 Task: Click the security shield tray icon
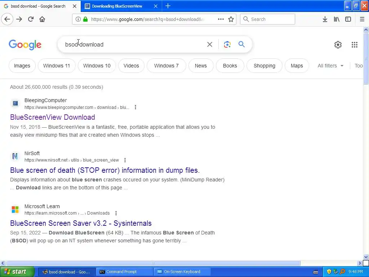tap(329, 272)
